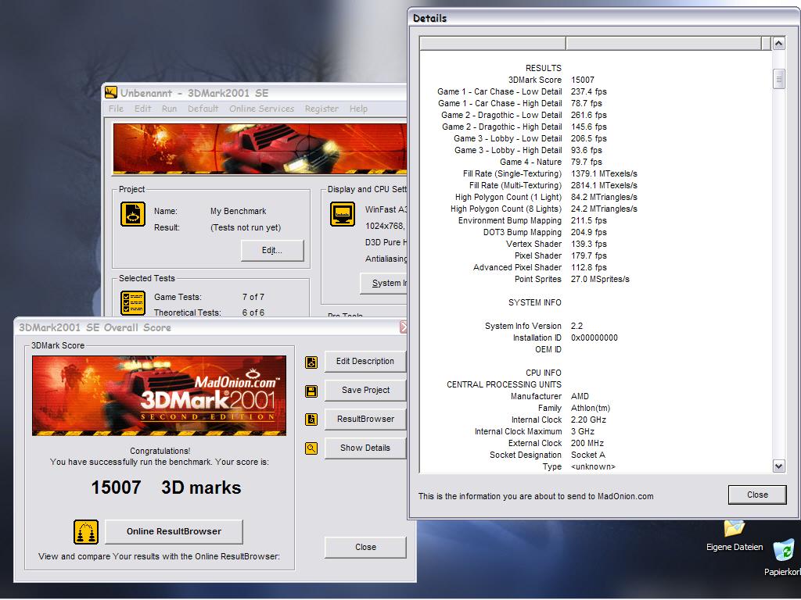This screenshot has height=600, width=801.
Task: Open the Papierkorb recycle bin
Action: tap(783, 551)
